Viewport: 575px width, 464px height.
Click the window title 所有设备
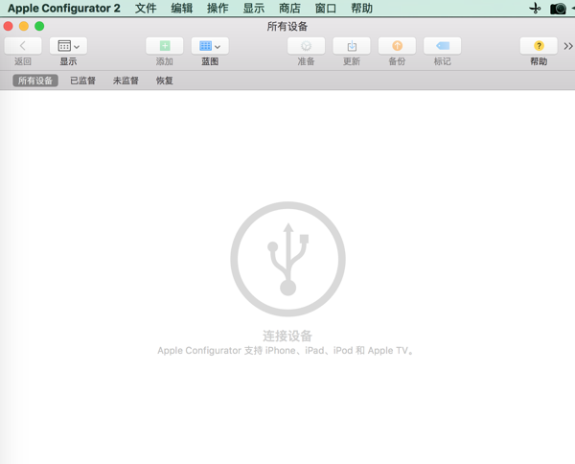click(x=287, y=26)
